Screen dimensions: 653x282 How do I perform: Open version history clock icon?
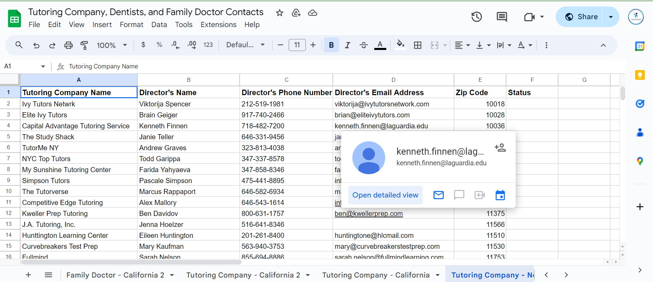point(477,17)
